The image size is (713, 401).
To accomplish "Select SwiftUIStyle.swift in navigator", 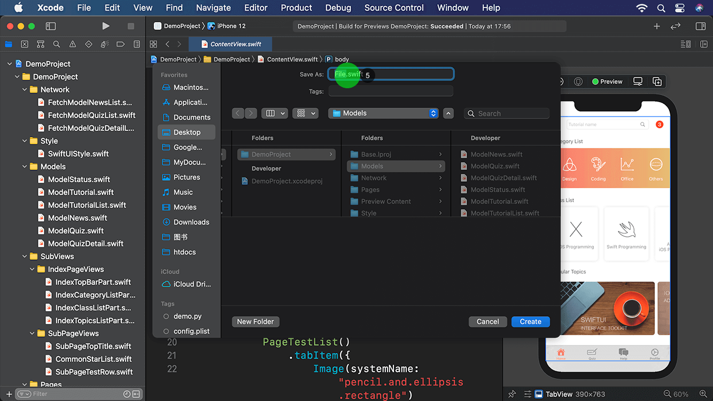I will [78, 153].
